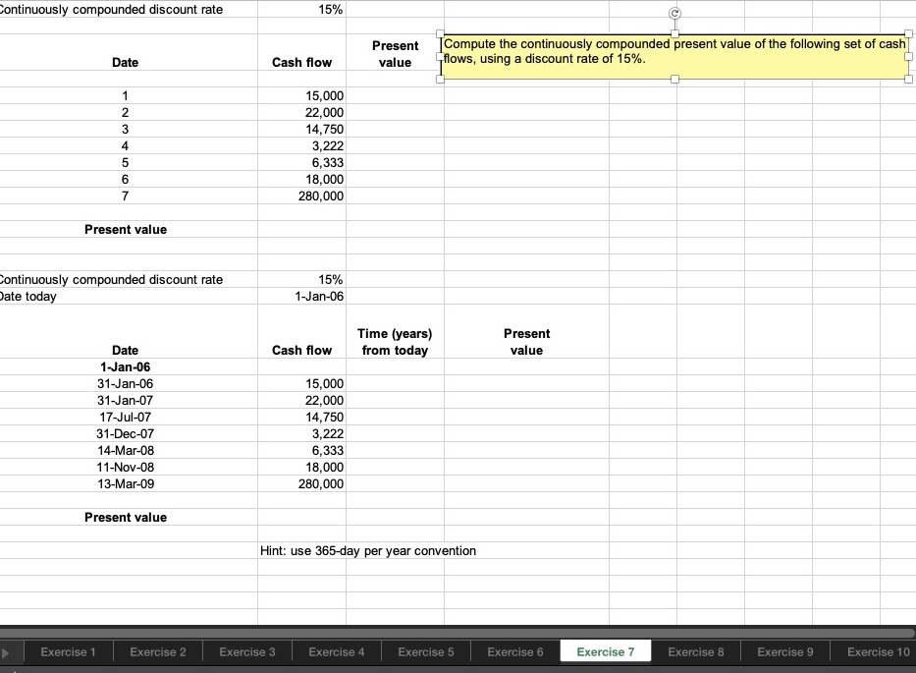Viewport: 916px width, 673px height.
Task: Click the active Exercise 7 tab
Action: 606,650
